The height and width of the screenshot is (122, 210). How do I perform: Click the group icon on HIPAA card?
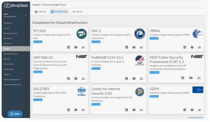click(x=199, y=47)
